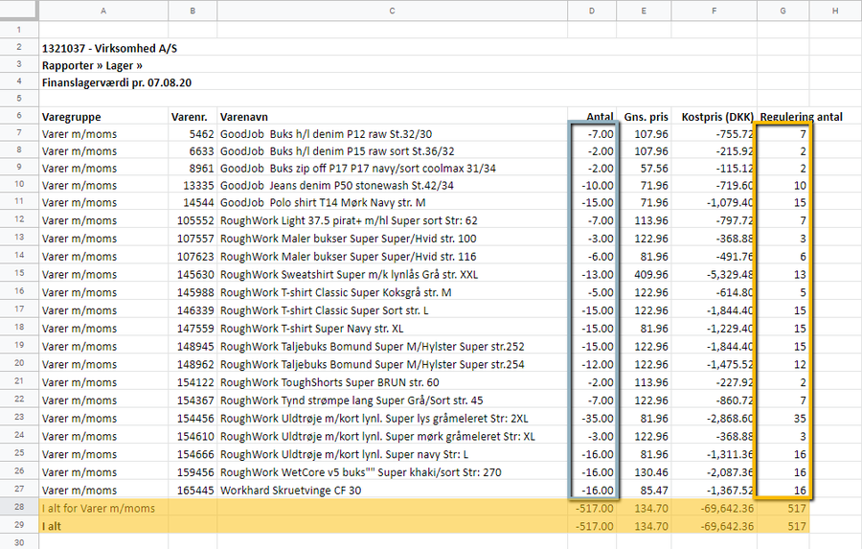862x549 pixels.
Task: Click 'Finanslagerværdi pr. 07.08.20' cell
Action: tap(117, 82)
